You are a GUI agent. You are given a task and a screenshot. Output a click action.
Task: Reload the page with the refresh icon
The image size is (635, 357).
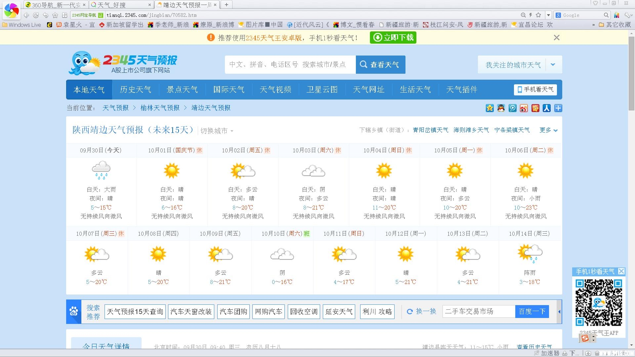tap(36, 15)
